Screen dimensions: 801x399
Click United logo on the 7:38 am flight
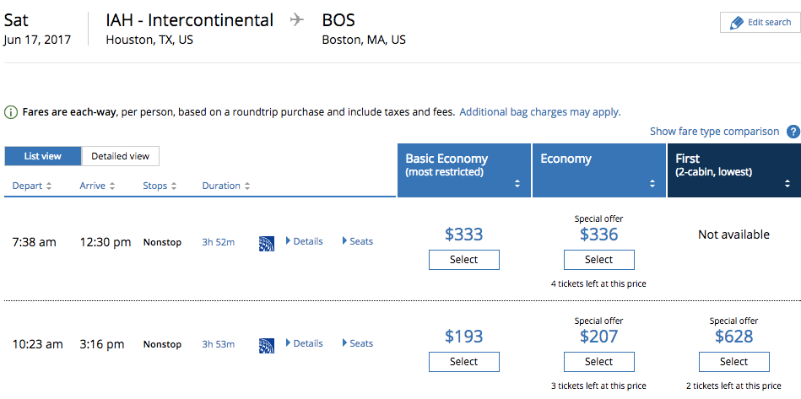tap(267, 244)
